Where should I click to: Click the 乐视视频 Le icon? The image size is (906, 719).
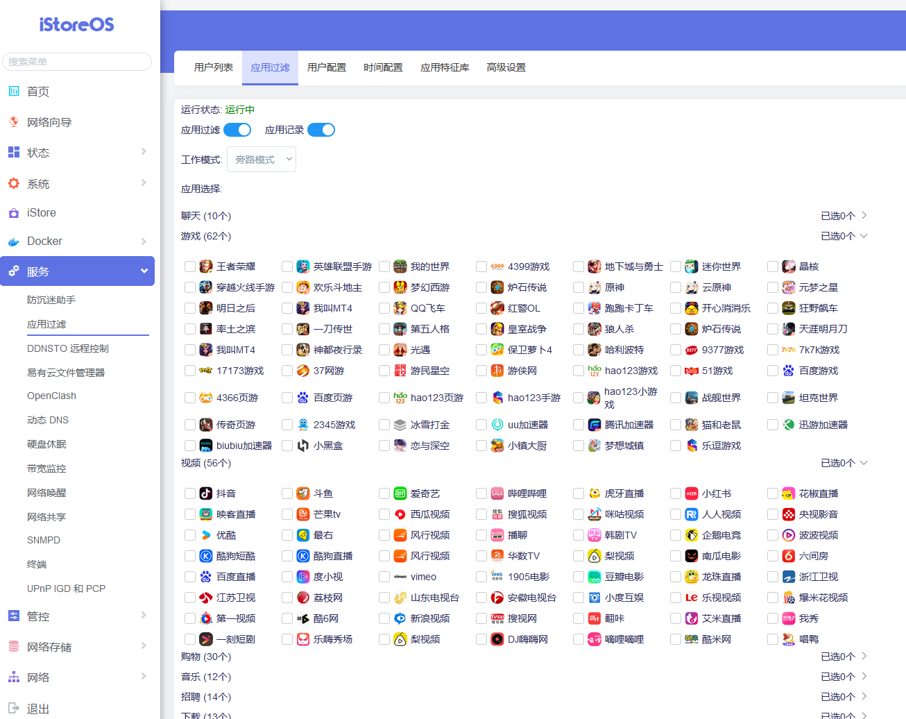692,598
